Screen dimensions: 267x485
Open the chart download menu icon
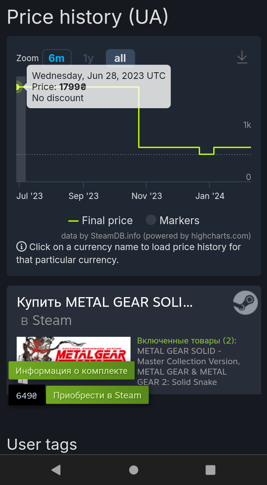[x=242, y=57]
